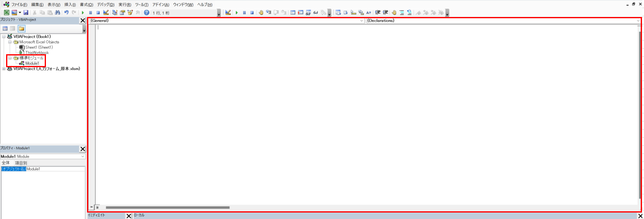Click Reset in the Debug toolbar
Screen dimensions: 644x219
point(252,13)
